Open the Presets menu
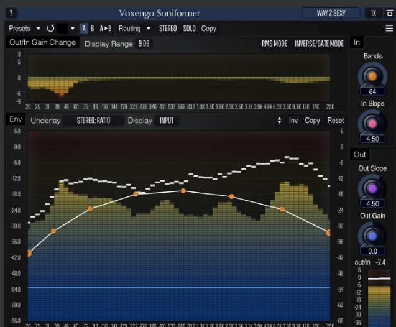 [x=19, y=28]
